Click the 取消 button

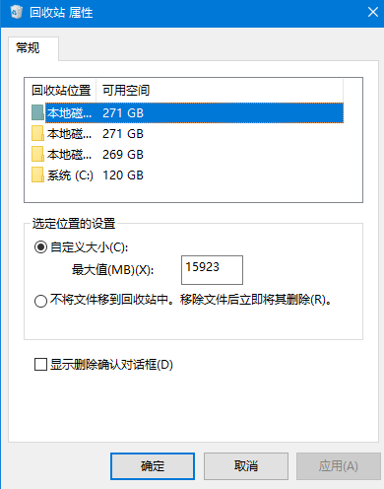pyautogui.click(x=246, y=466)
